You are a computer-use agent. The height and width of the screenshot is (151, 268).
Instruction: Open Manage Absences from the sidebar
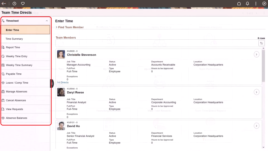16,91
